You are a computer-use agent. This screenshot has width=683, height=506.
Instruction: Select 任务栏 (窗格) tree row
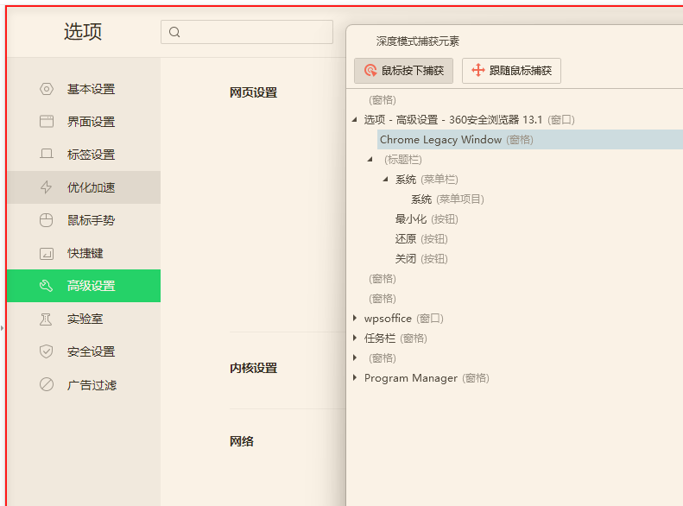click(395, 338)
